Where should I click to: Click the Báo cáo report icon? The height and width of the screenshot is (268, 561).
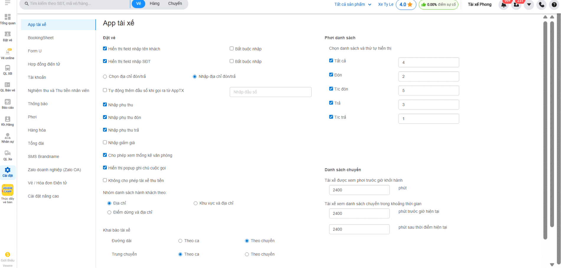[x=8, y=104]
